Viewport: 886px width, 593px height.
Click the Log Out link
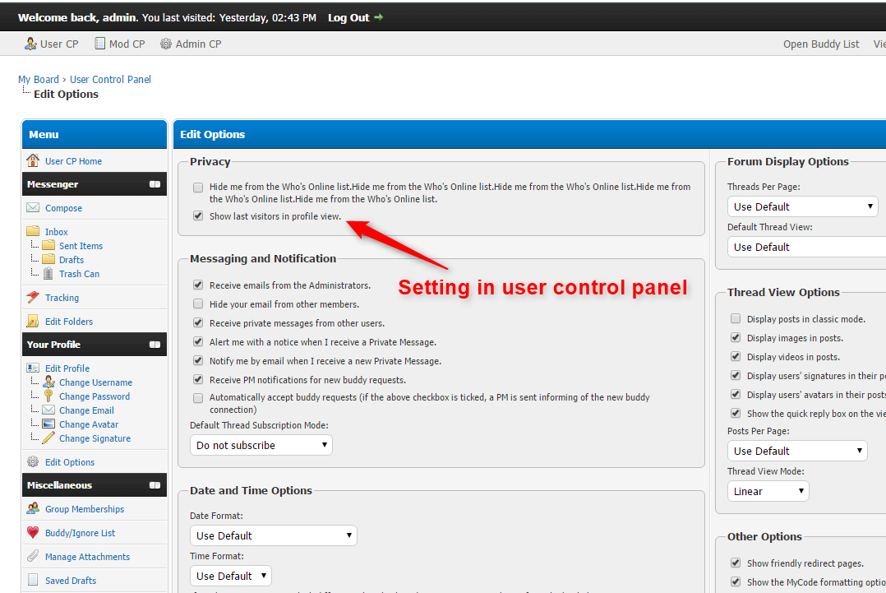348,17
